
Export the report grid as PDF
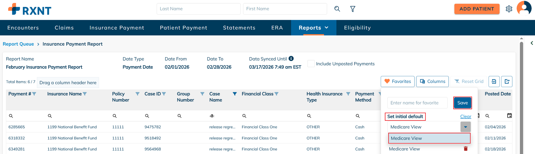point(494,81)
